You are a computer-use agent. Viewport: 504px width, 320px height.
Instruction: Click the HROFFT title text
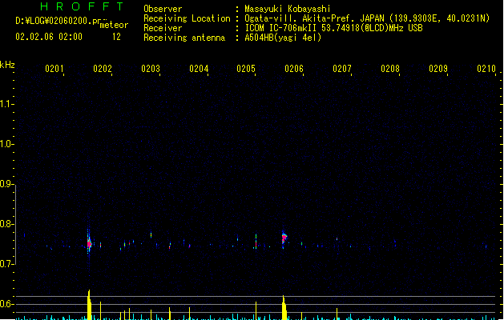pyautogui.click(x=82, y=6)
